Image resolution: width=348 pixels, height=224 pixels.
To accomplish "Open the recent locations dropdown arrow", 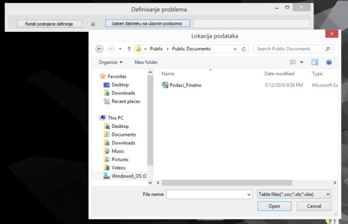I will (x=120, y=49).
